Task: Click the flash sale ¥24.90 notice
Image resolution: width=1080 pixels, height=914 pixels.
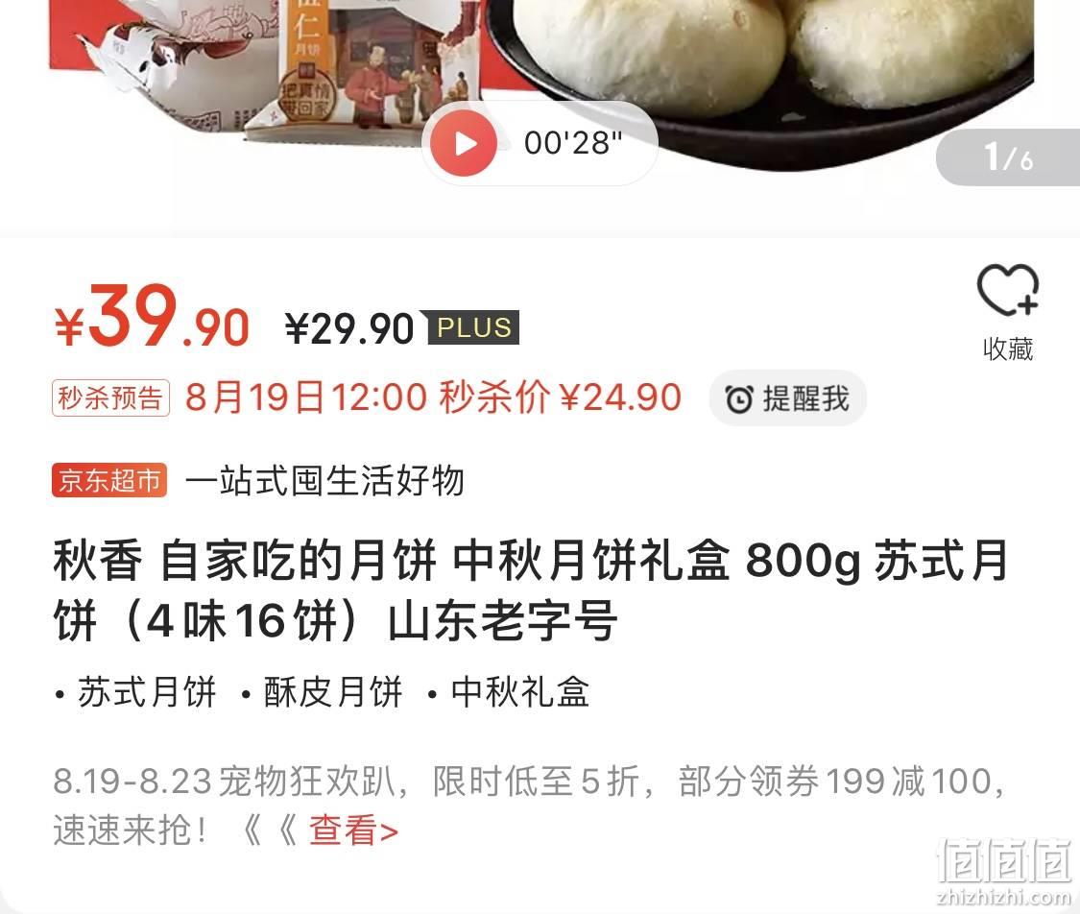Action: click(x=433, y=397)
